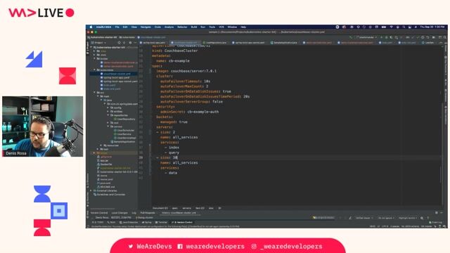This screenshot has width=450, height=253.
Task: Click the couchbase-cluster.yaml file icon in tree
Action: [x=101, y=74]
